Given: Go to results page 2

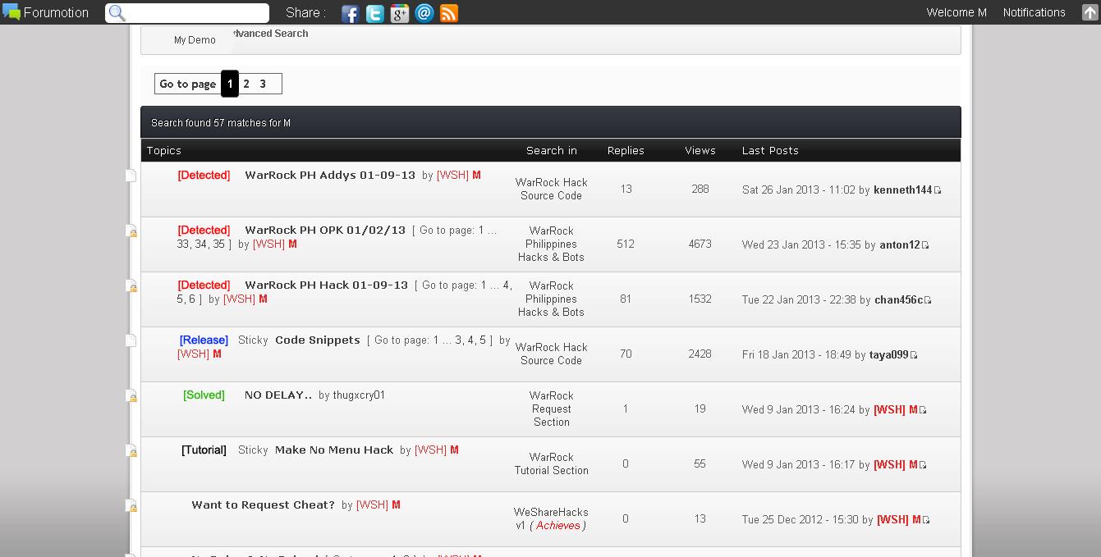Looking at the screenshot, I should (x=246, y=84).
